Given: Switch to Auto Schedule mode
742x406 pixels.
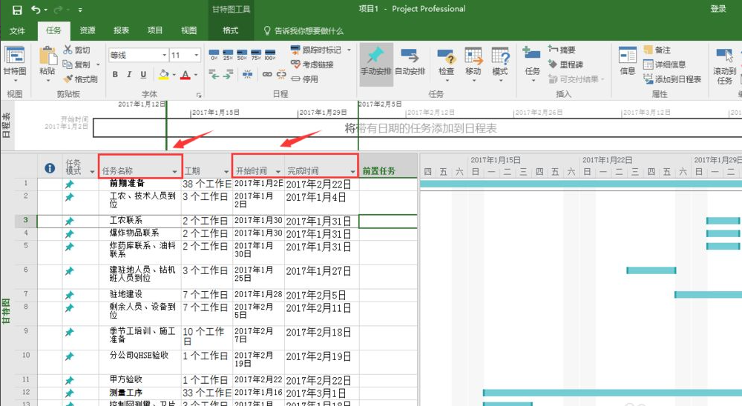Looking at the screenshot, I should pos(410,61).
